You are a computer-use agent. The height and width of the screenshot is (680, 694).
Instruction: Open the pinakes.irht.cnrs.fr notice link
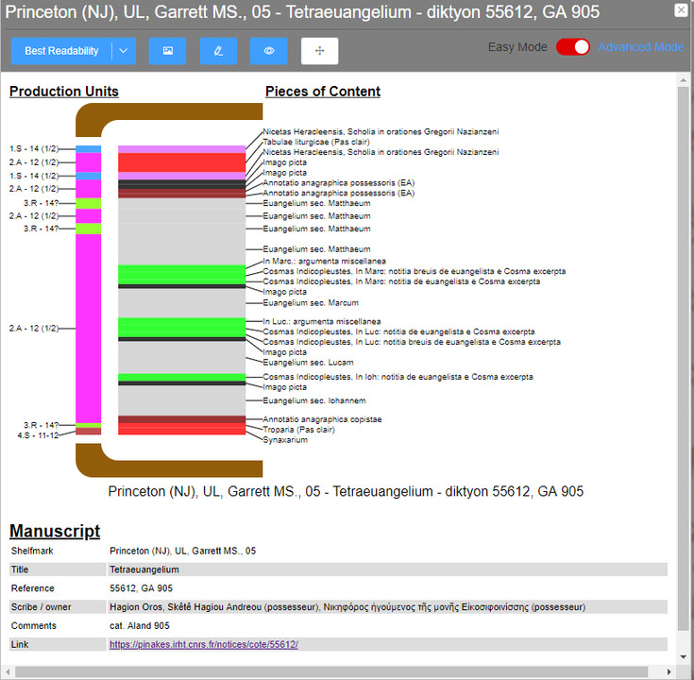204,644
